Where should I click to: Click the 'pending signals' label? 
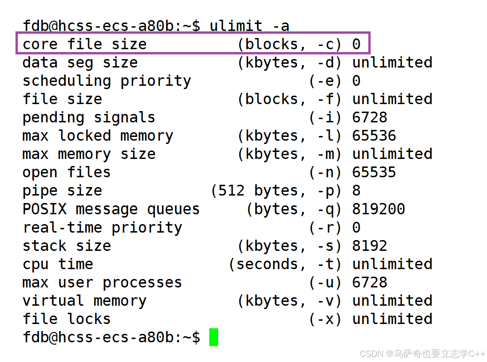89,118
